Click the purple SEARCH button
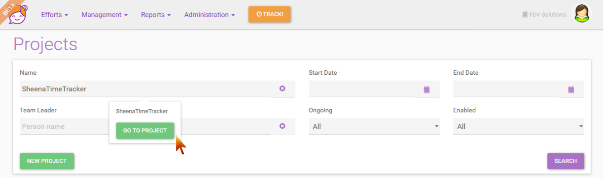 tap(566, 161)
